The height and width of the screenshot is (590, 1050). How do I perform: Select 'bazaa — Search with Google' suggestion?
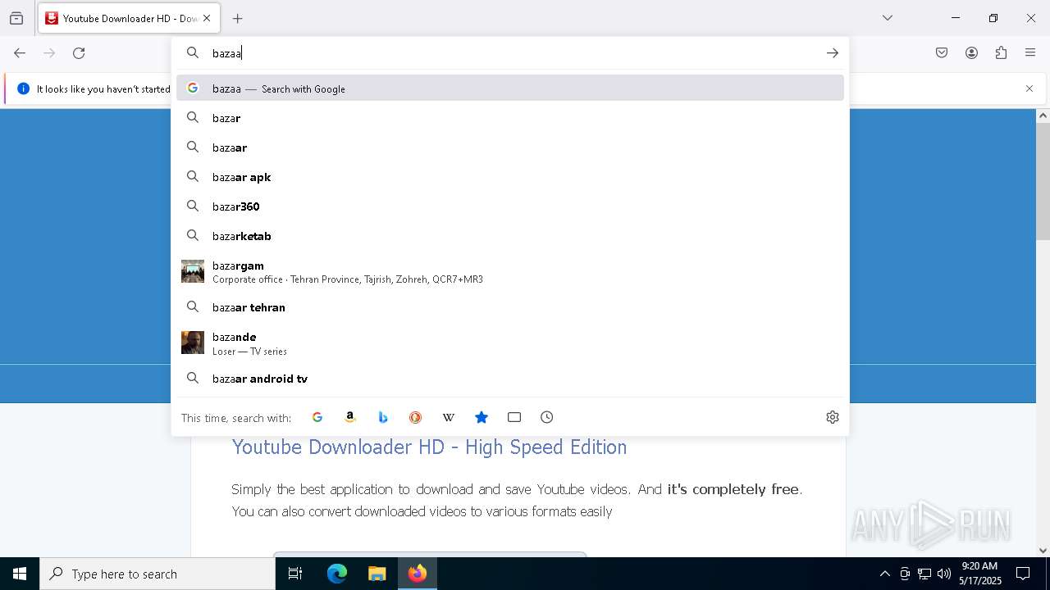510,88
